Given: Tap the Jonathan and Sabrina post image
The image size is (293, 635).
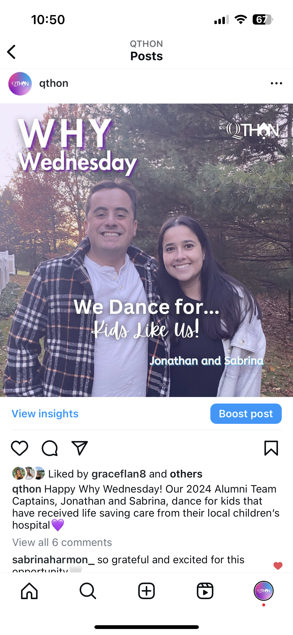Looking at the screenshot, I should click(146, 250).
